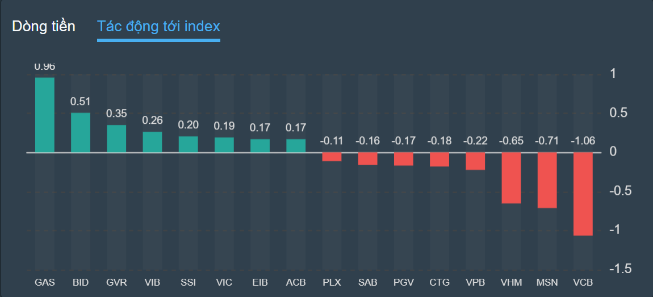Click the CTG red bar
The width and height of the screenshot is (653, 297).
(x=439, y=160)
